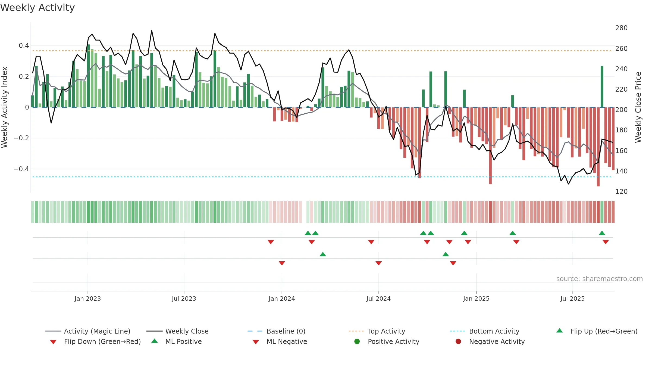This screenshot has width=652, height=367.
Task: Click the Bottom Activity legend label
Action: coord(494,331)
